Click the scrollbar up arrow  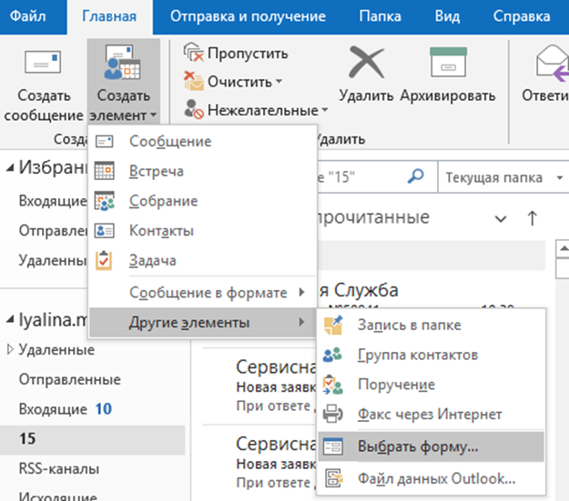coord(564,249)
